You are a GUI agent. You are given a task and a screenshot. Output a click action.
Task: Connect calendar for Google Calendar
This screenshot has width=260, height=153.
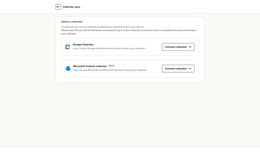178,47
